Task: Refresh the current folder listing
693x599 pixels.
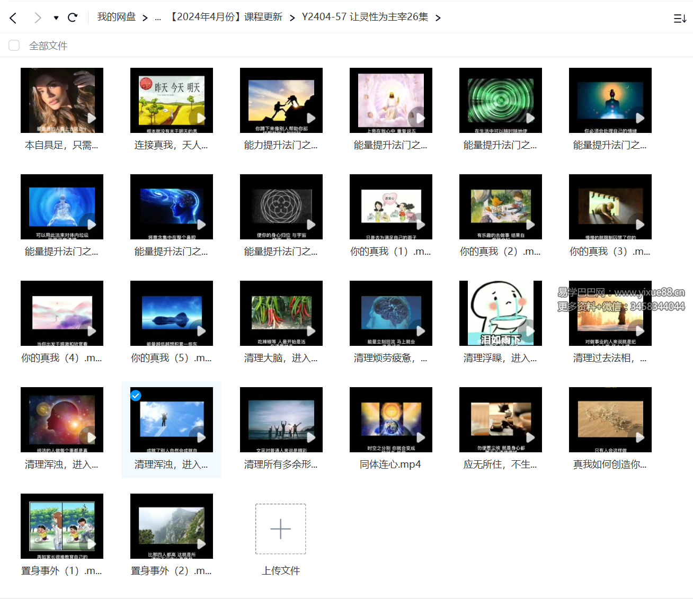Action: point(73,18)
